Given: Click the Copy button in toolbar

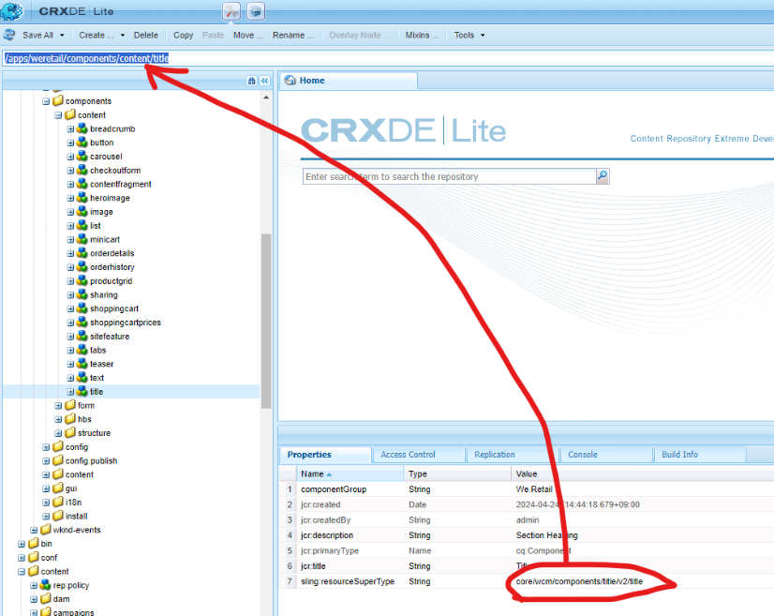Looking at the screenshot, I should [183, 35].
